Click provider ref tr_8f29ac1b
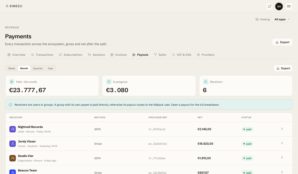This screenshot has width=298, height=174. coord(157,129)
